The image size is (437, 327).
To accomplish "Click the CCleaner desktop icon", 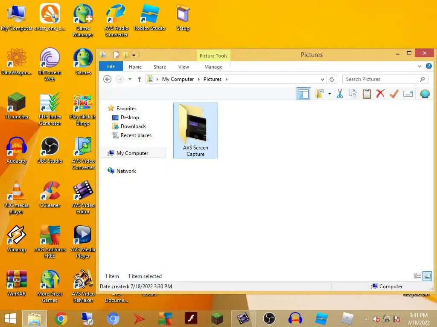I will tap(50, 195).
